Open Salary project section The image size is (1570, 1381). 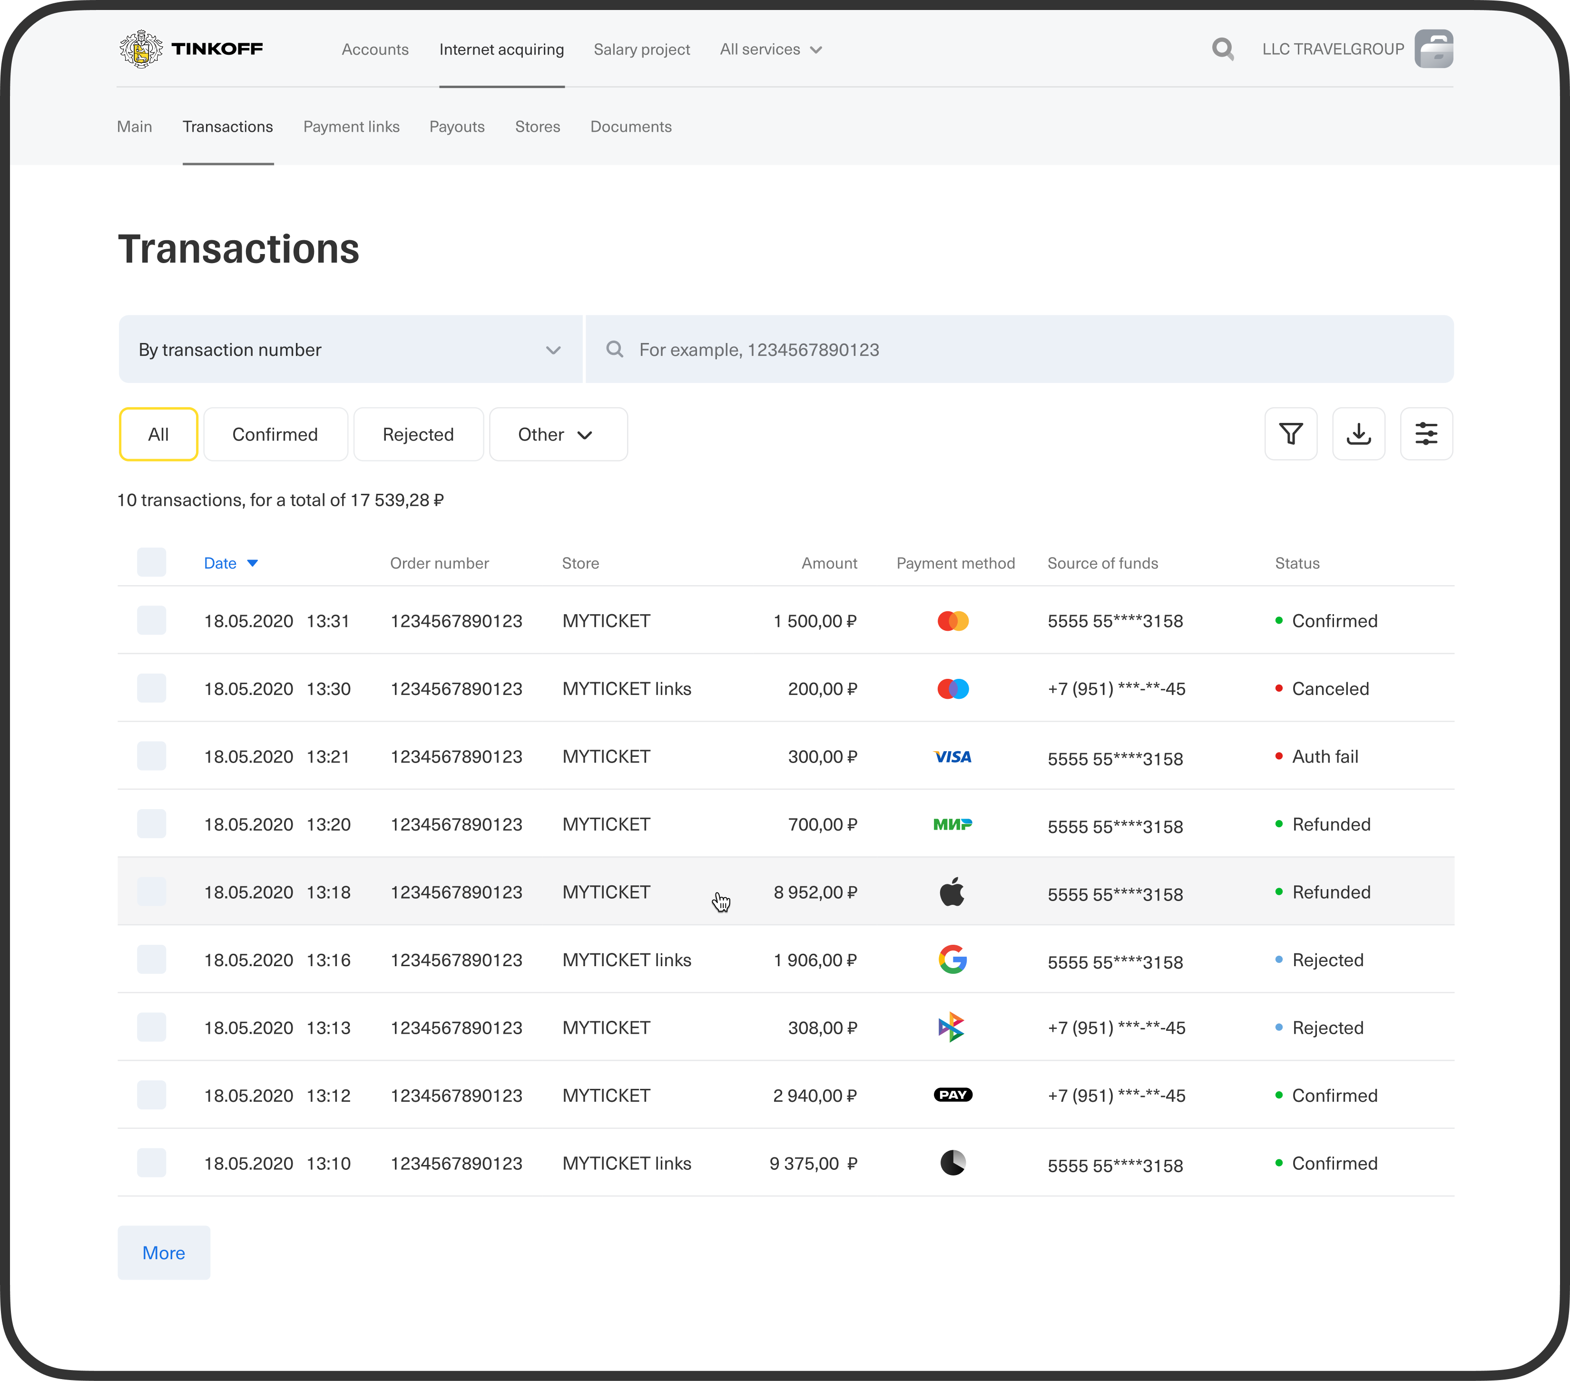tap(642, 49)
